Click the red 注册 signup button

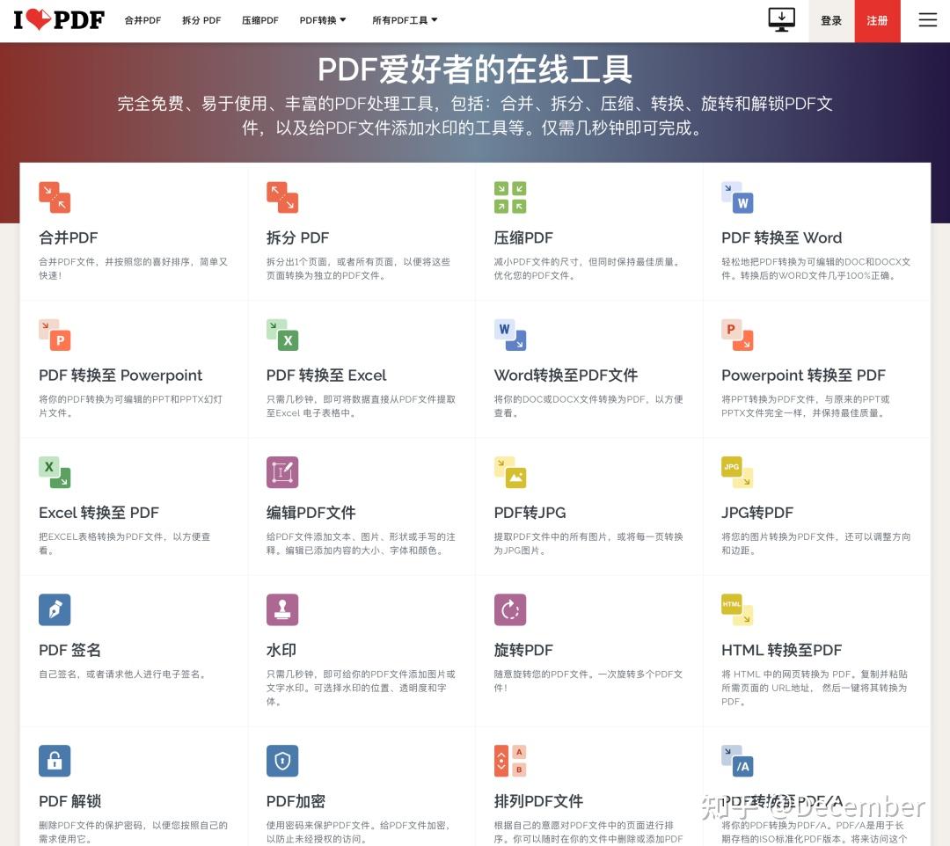(x=877, y=19)
